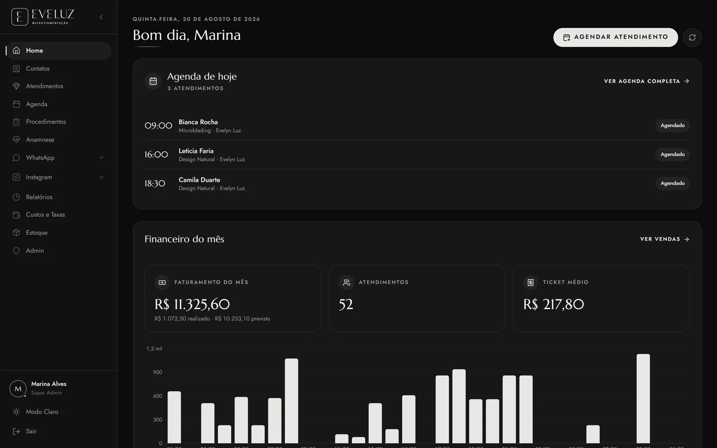This screenshot has height=448, width=717.
Task: Click the Estoque box icon
Action: tap(16, 233)
